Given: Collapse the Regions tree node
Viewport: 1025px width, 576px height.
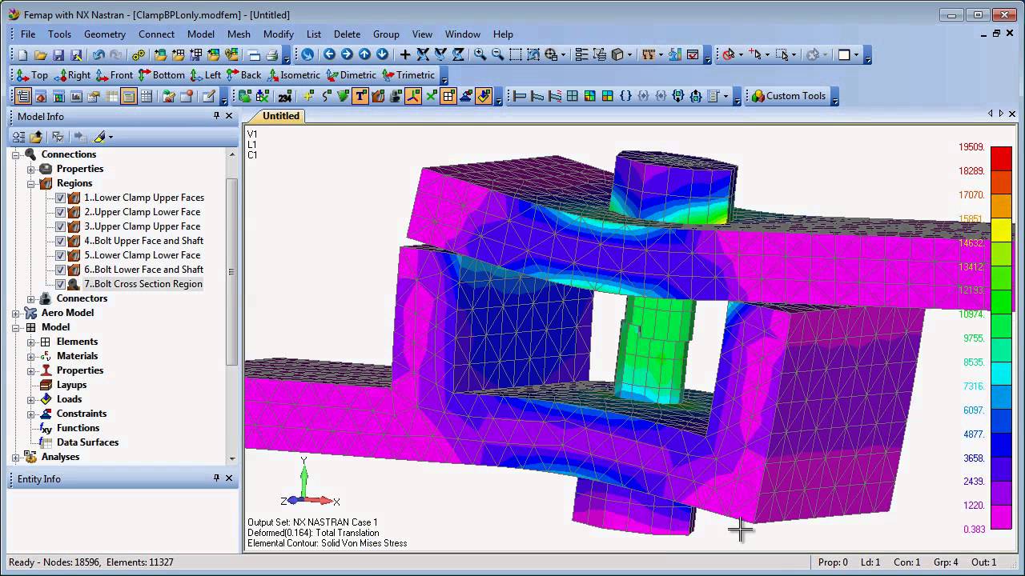Looking at the screenshot, I should click(30, 183).
